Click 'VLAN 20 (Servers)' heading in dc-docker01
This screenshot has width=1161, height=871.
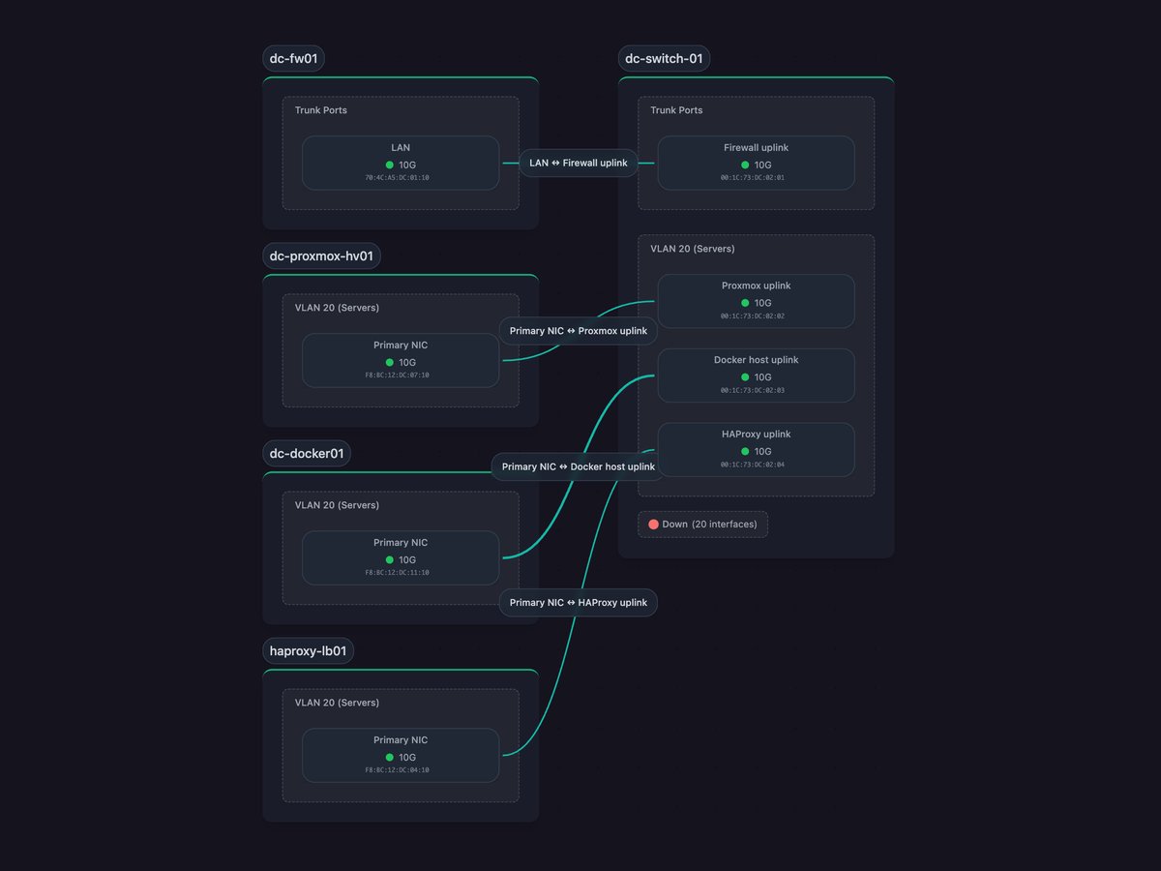(338, 505)
